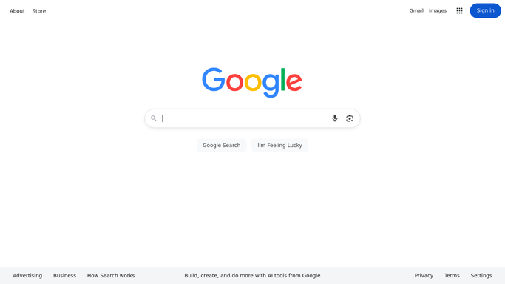
Task: Open the Business footer link
Action: (x=64, y=275)
